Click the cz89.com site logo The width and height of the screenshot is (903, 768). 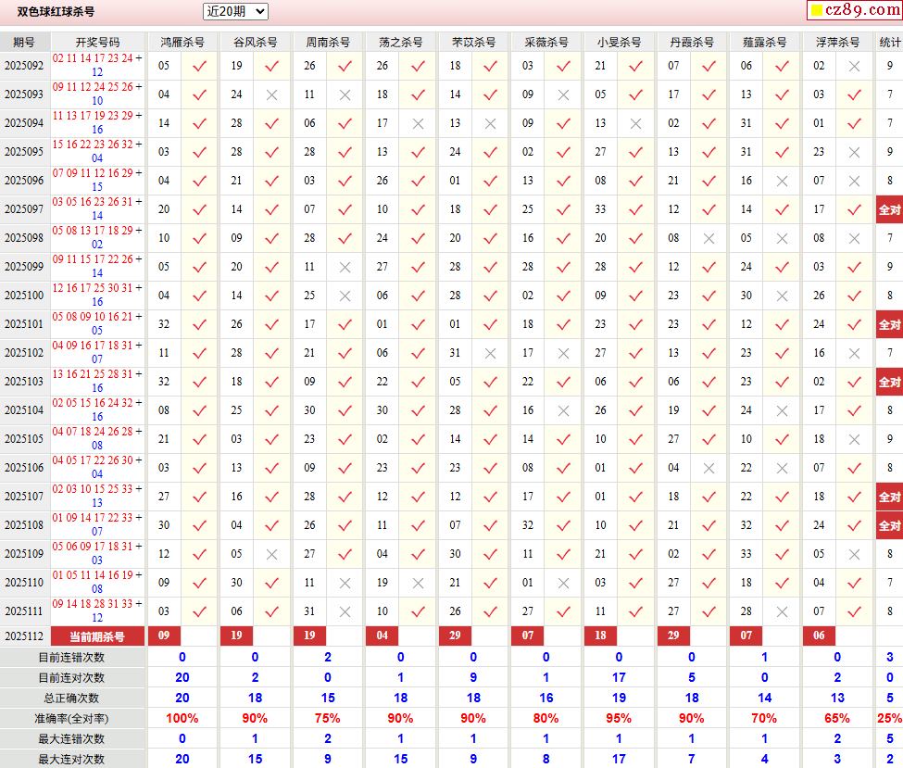[855, 10]
